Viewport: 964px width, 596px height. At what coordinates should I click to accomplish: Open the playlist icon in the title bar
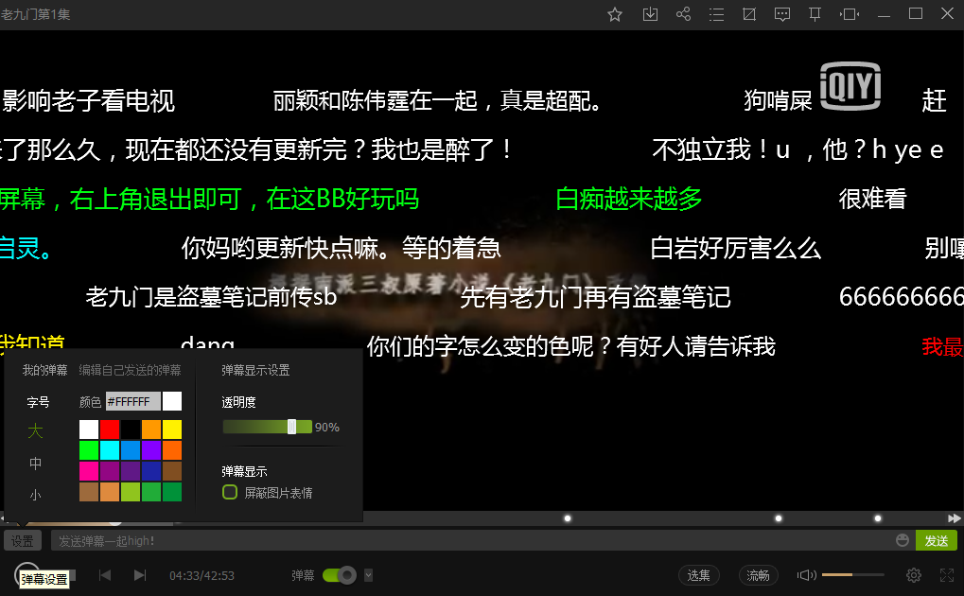(715, 14)
